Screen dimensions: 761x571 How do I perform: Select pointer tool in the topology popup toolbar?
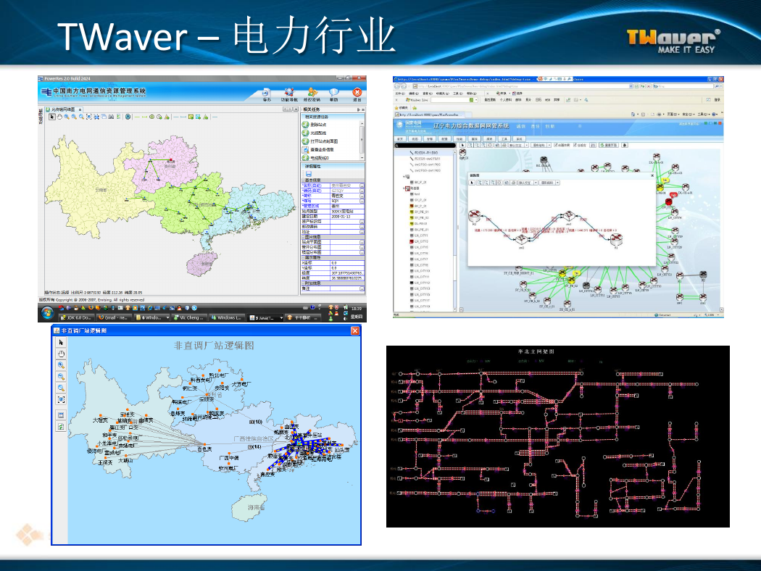pyautogui.click(x=472, y=183)
